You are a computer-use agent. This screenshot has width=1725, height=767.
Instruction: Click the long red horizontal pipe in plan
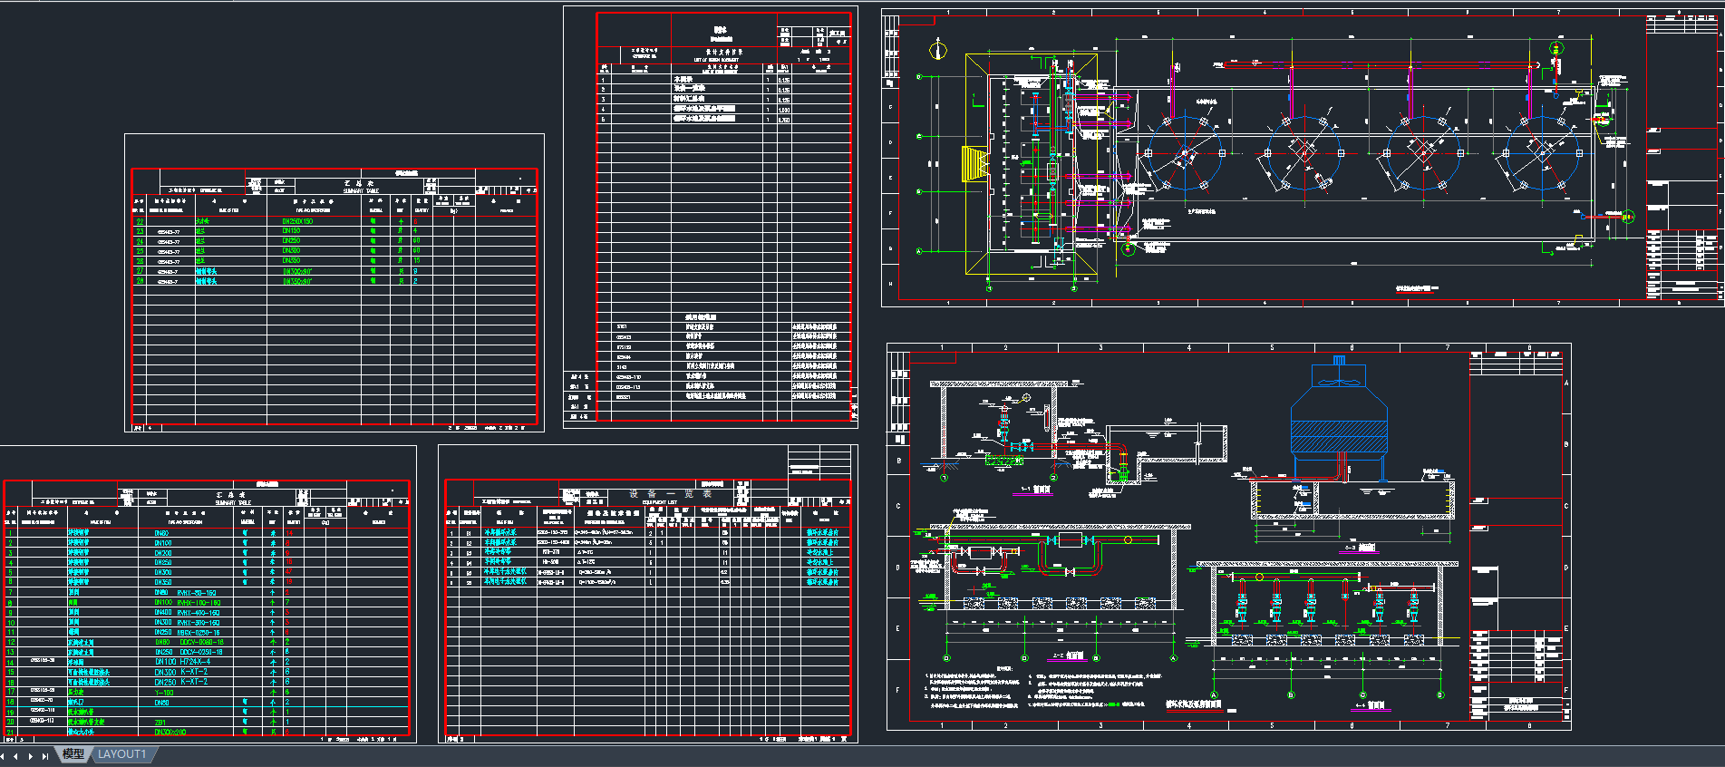pos(1378,64)
